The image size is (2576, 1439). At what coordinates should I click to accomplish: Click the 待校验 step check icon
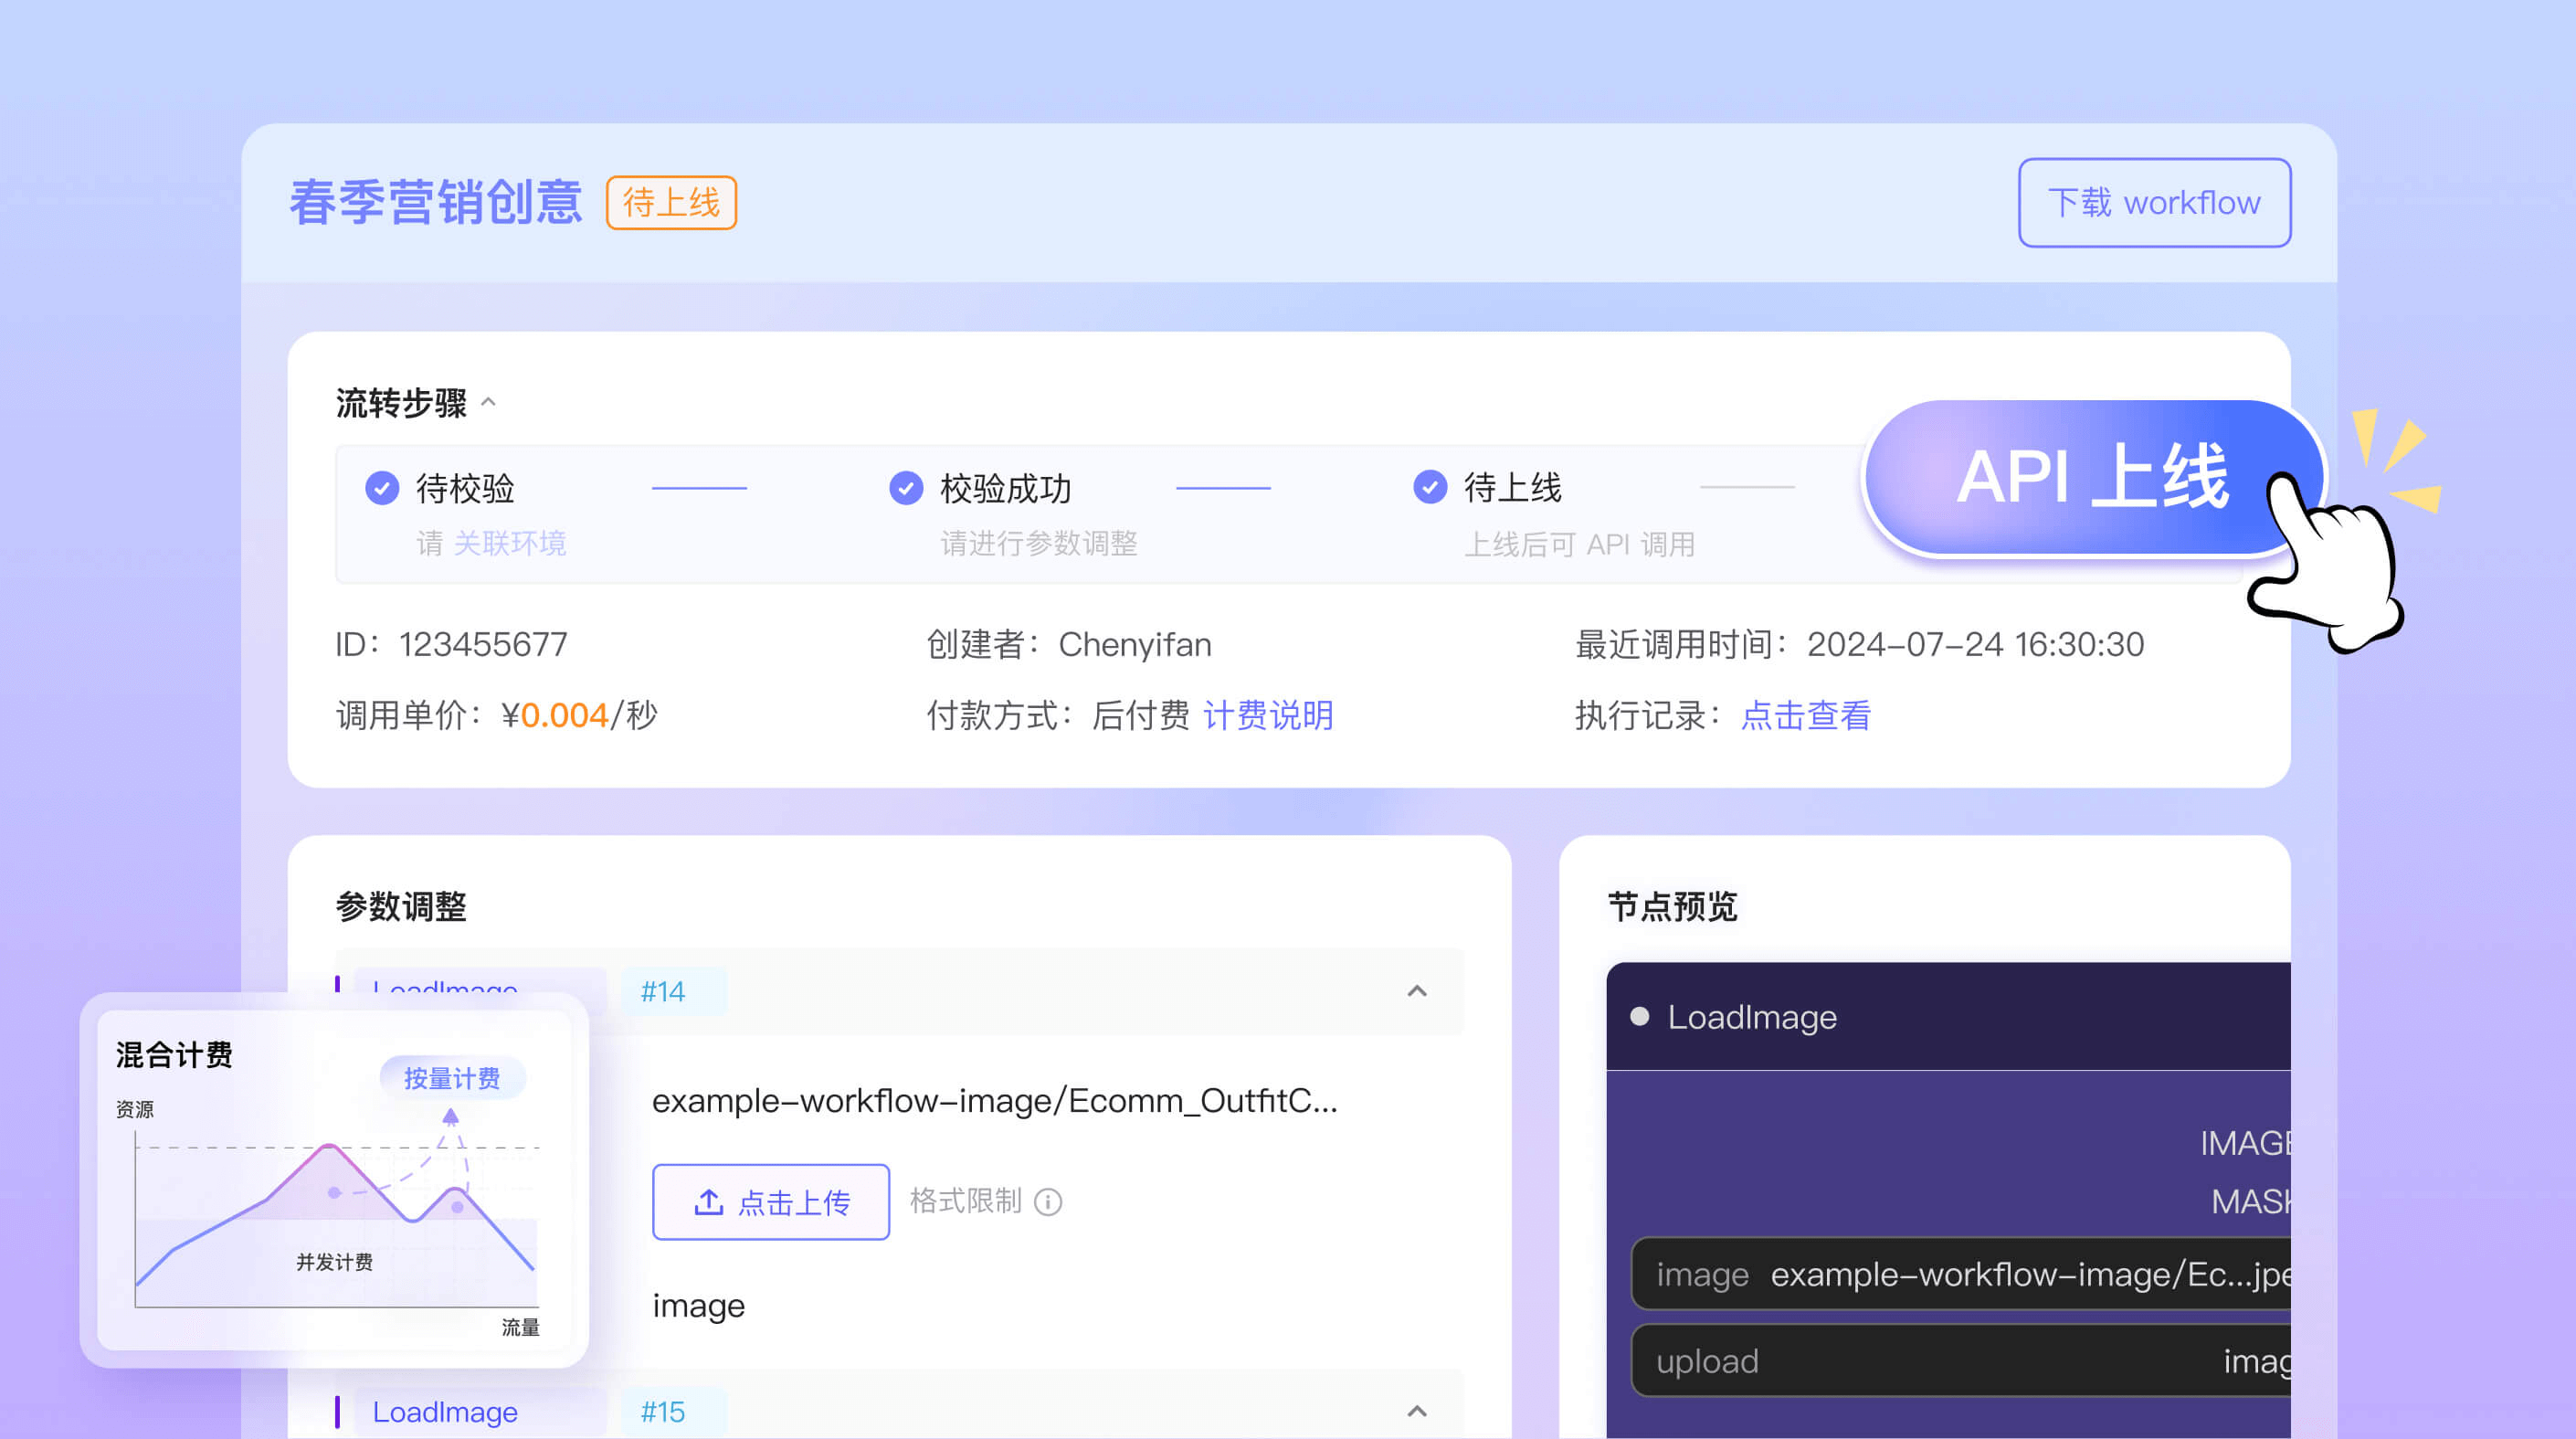[382, 488]
